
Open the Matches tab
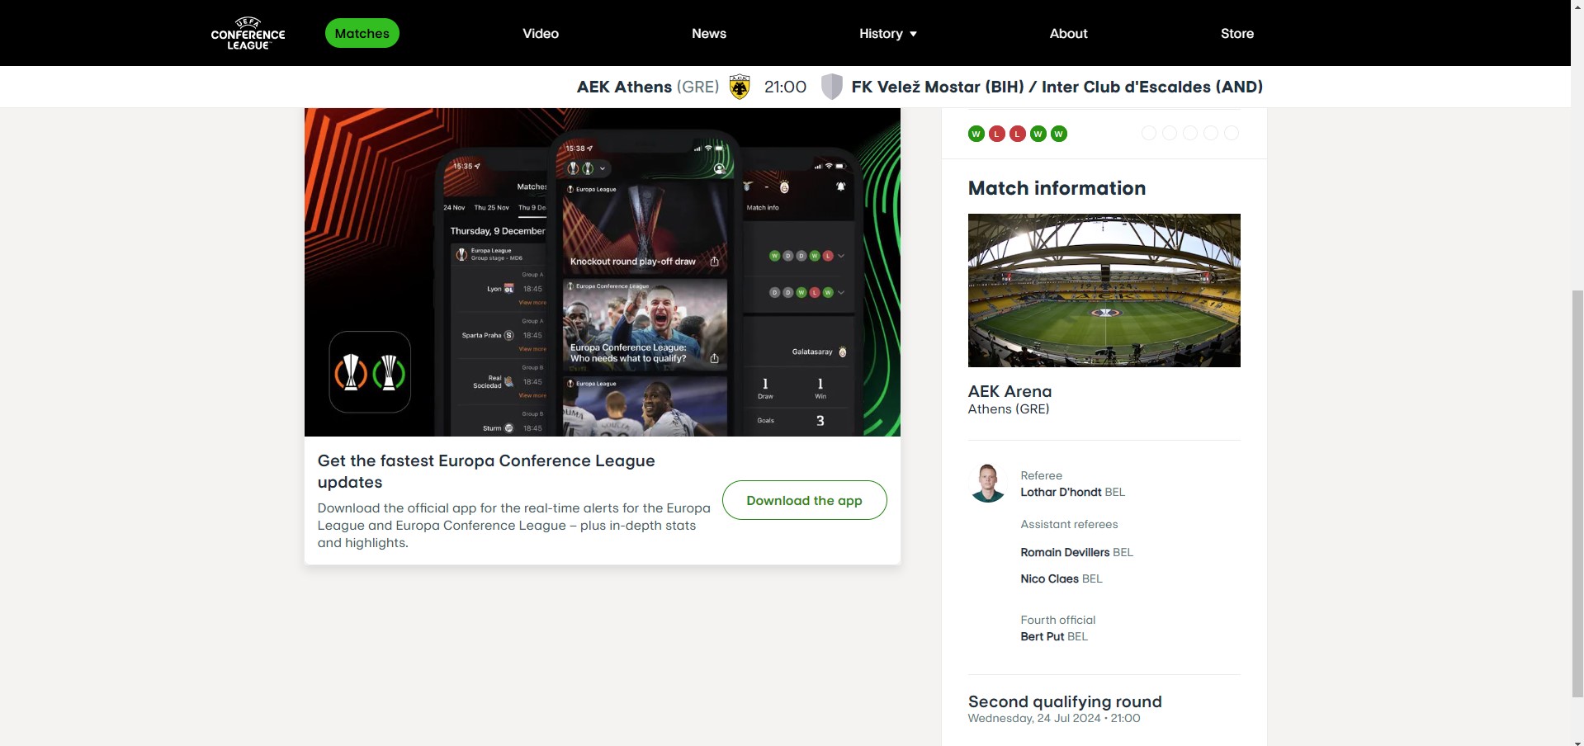click(362, 33)
